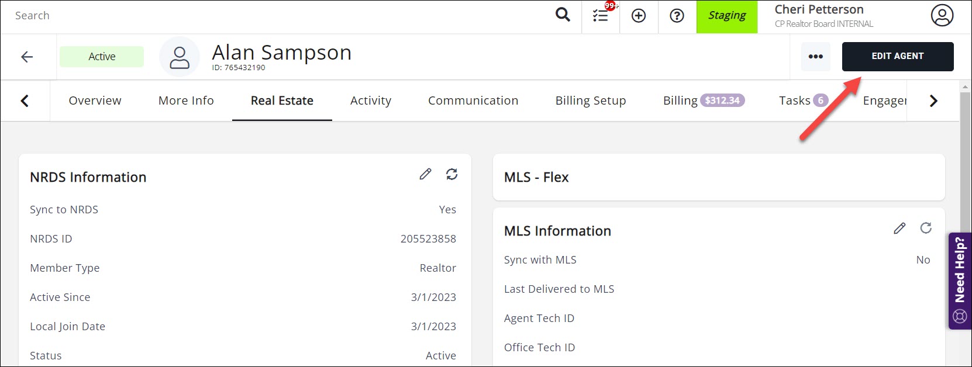Go back using the left arrow
Viewport: 972px width, 367px height.
[27, 57]
